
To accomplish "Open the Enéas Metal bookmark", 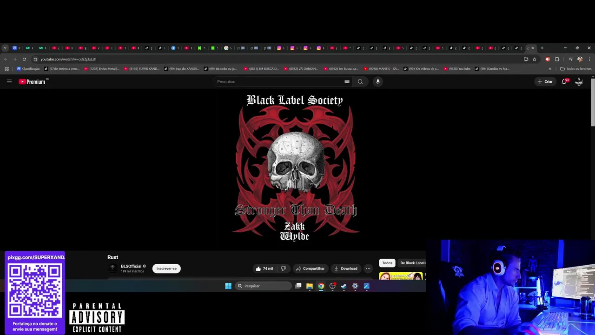I will click(x=101, y=69).
